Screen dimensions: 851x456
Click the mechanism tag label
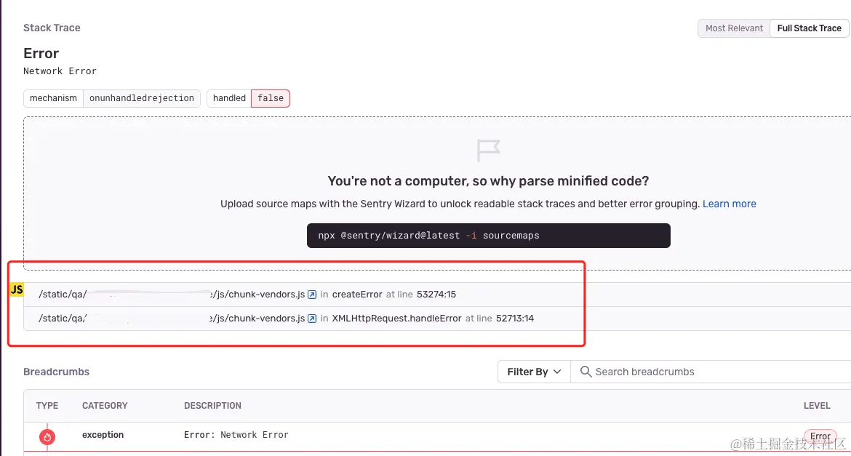click(53, 98)
